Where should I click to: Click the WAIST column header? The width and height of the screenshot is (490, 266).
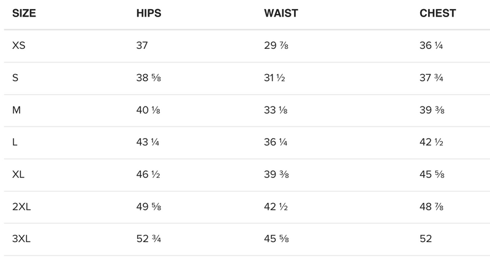click(279, 13)
